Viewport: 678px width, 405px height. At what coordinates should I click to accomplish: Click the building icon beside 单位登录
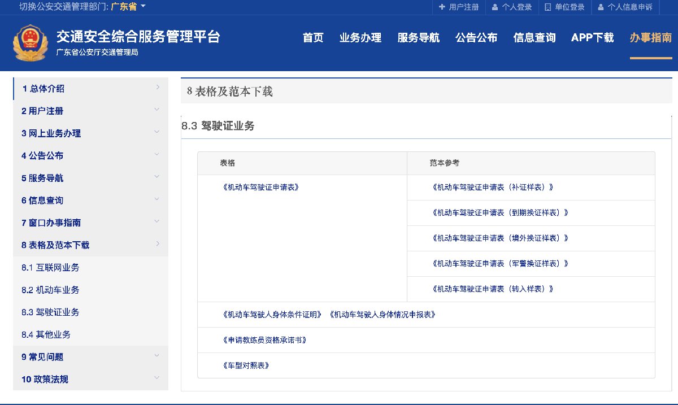pos(547,7)
